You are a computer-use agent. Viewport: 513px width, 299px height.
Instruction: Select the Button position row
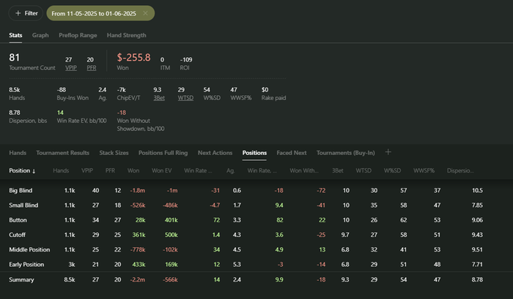point(18,219)
